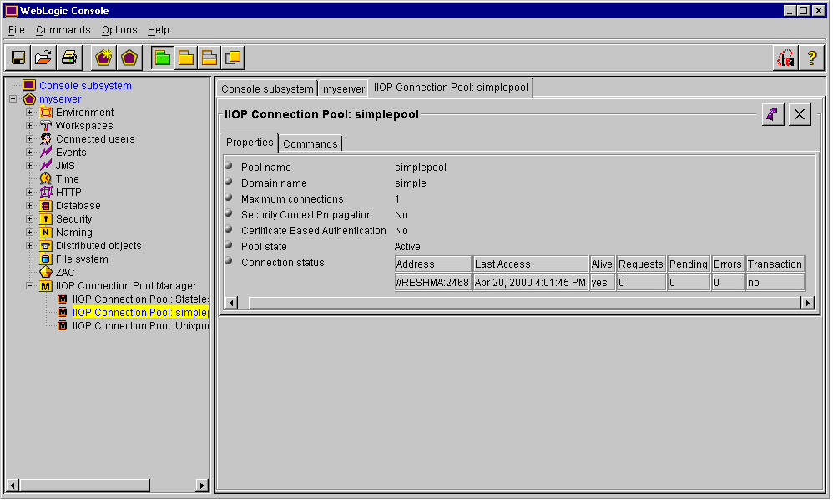Viewport: 833px width, 502px height.
Task: Click the IIOP Connection Pool Manager M icon
Action: pos(46,286)
